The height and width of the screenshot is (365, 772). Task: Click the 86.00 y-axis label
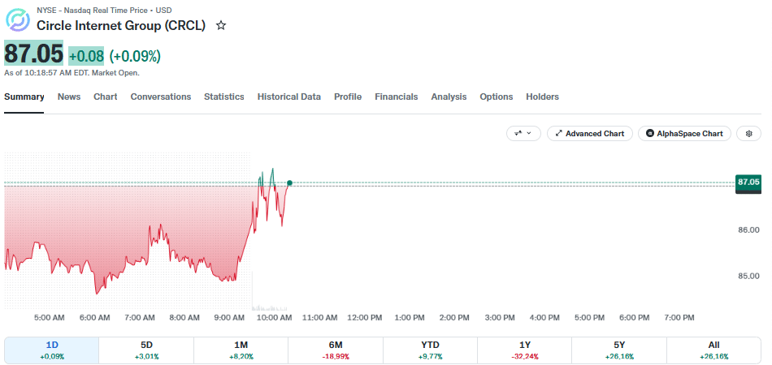(x=748, y=230)
